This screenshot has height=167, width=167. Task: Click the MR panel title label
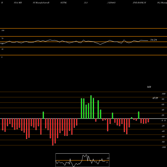[x=149, y=87]
